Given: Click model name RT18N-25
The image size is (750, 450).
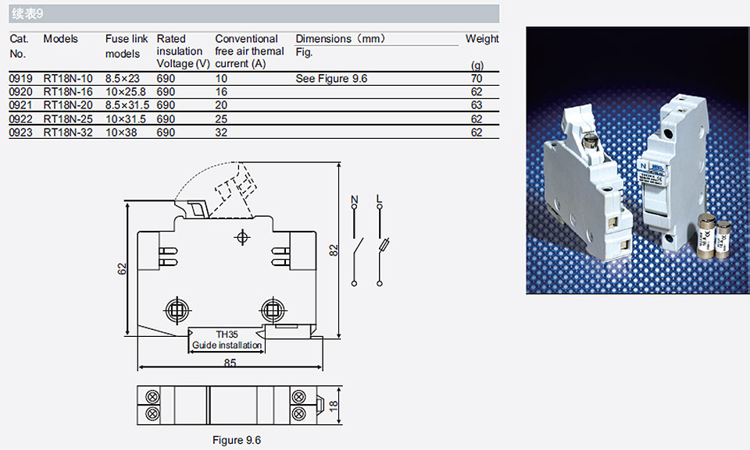Looking at the screenshot, I should point(68,119).
